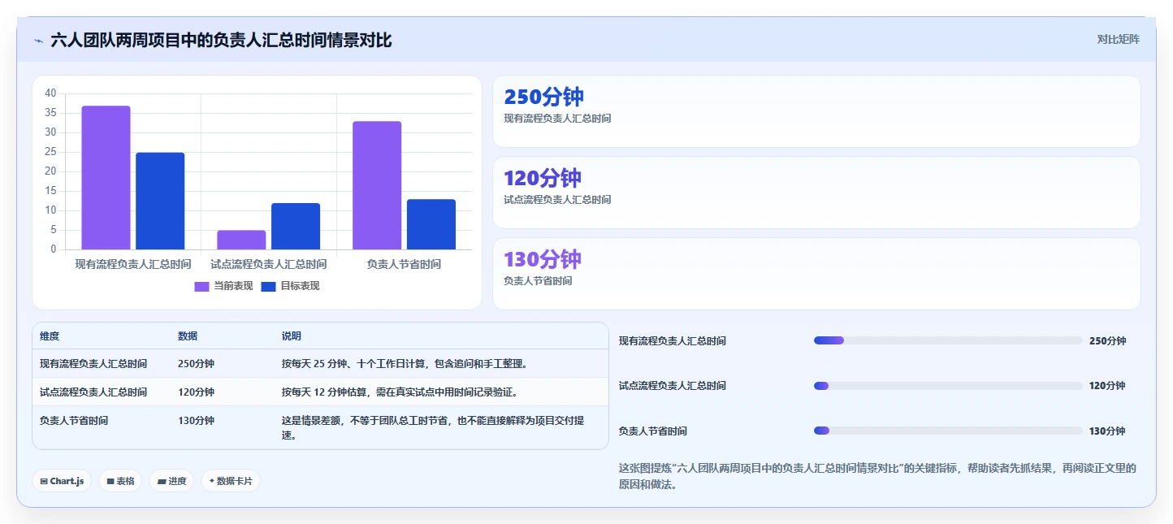The width and height of the screenshot is (1173, 524).
Task: Click the summary paragraph starting 这张图提炼
Action: tap(877, 476)
